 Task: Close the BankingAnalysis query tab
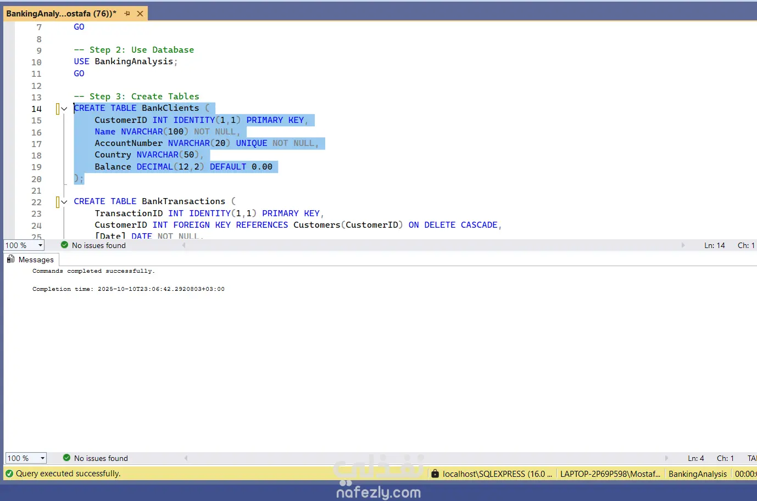pyautogui.click(x=140, y=14)
